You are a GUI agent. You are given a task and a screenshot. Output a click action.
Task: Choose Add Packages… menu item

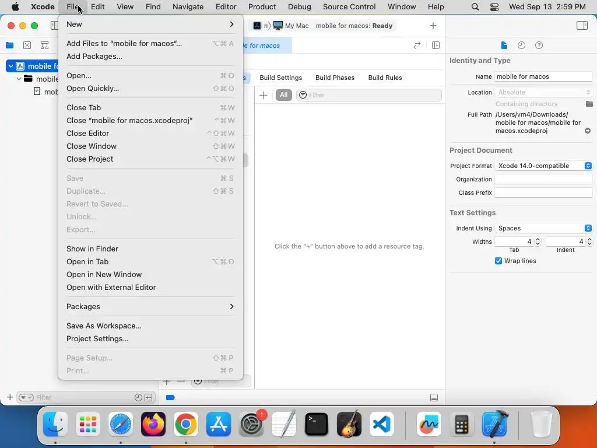(x=150, y=57)
